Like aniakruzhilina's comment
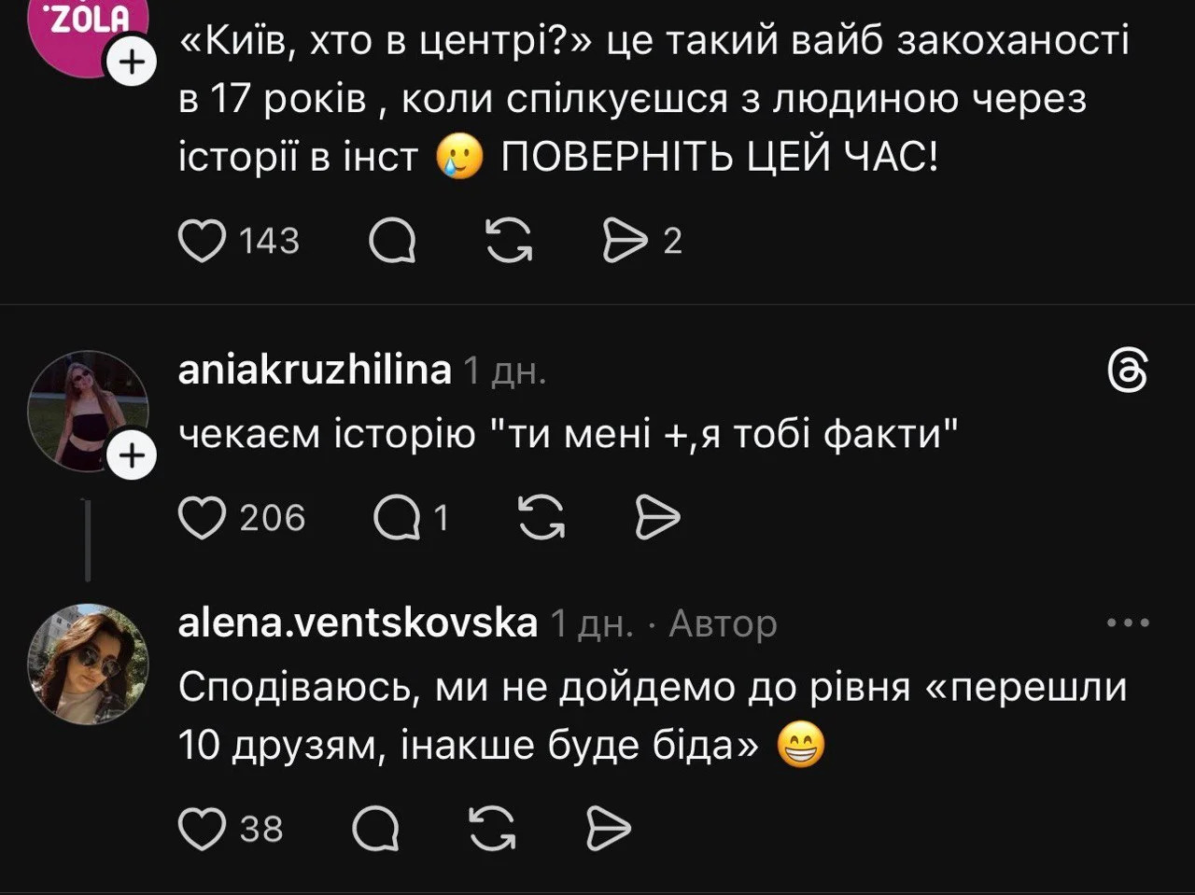1195x895 pixels. pyautogui.click(x=202, y=518)
